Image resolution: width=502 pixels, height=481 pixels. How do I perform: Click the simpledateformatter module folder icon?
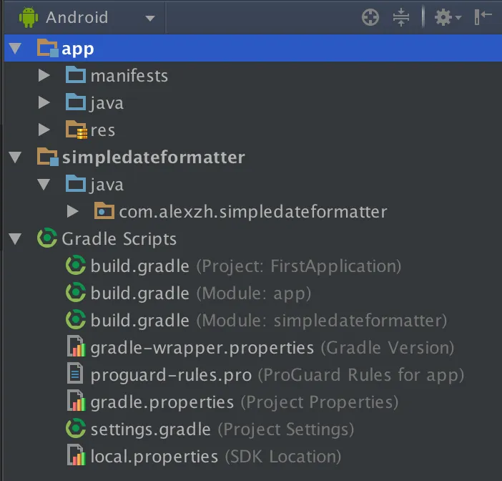pos(48,156)
